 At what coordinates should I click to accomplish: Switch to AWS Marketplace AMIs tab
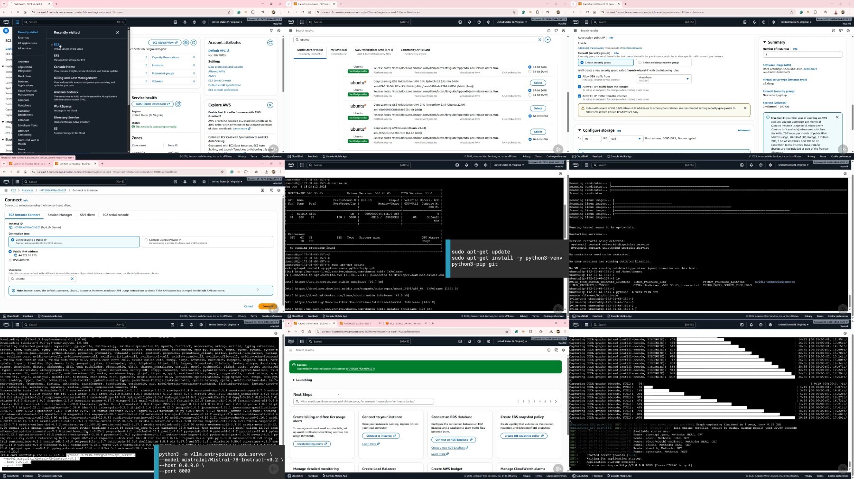(374, 51)
